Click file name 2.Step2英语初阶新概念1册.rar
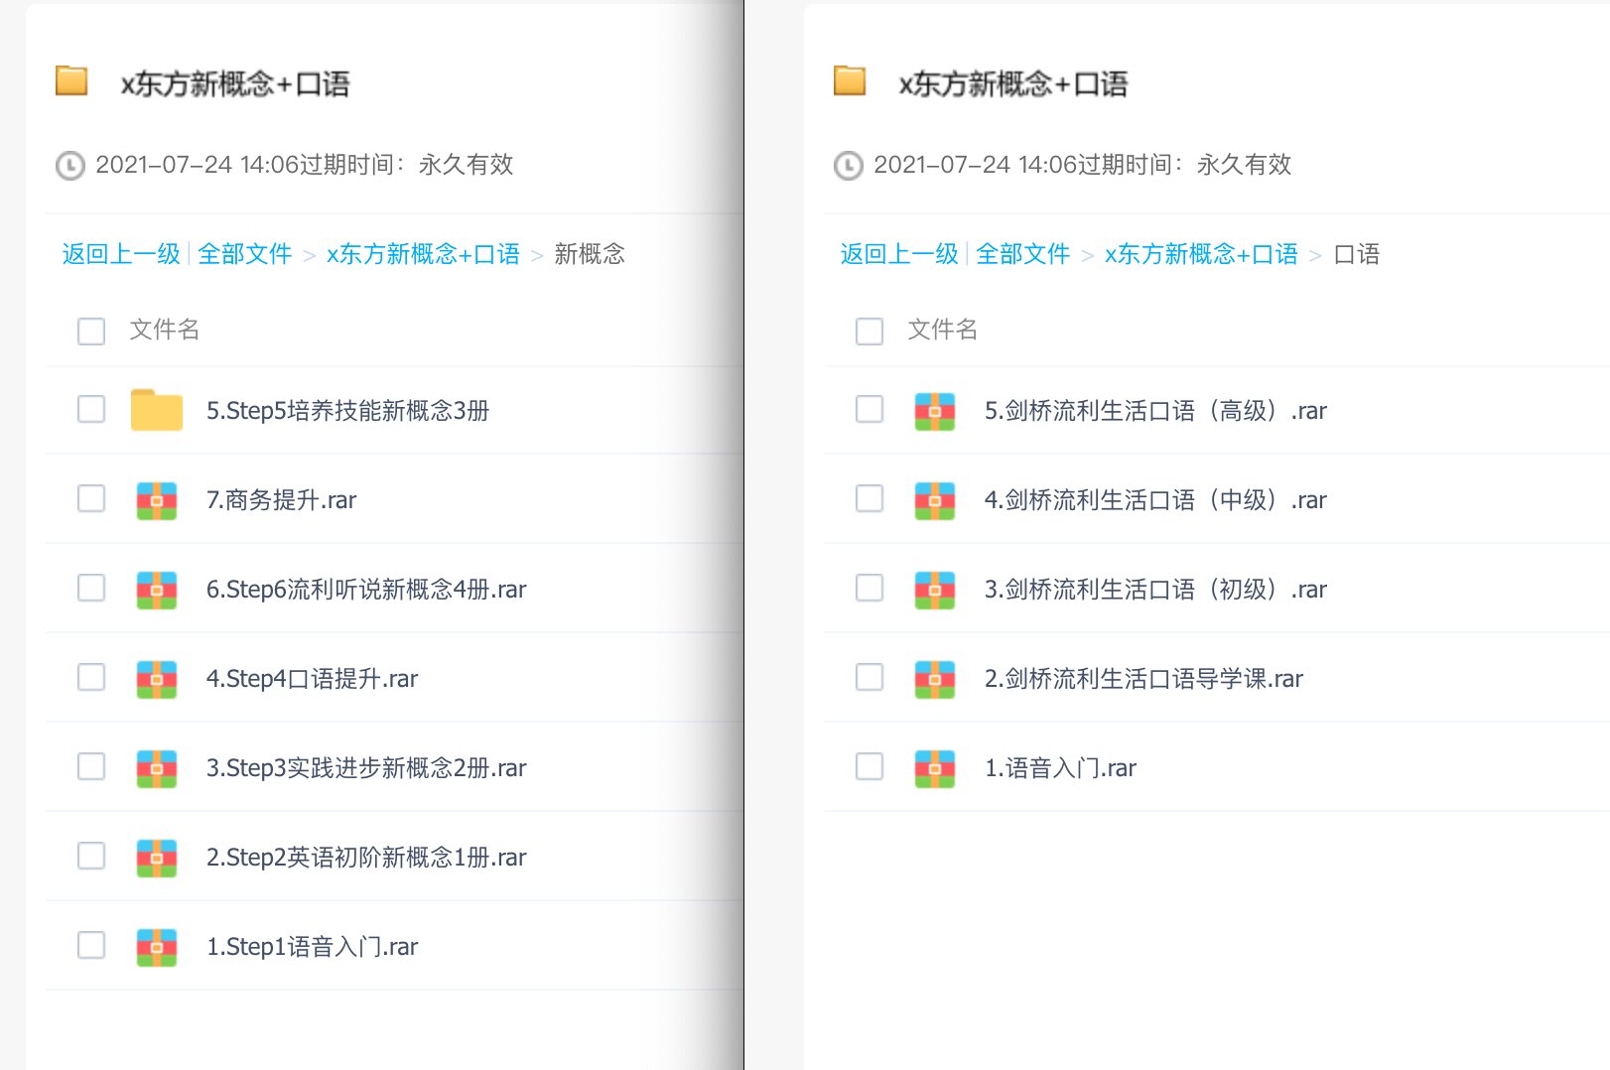1610x1070 pixels. click(366, 858)
